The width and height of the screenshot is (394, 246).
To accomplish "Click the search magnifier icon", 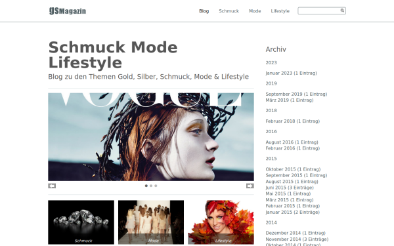I will click(342, 10).
